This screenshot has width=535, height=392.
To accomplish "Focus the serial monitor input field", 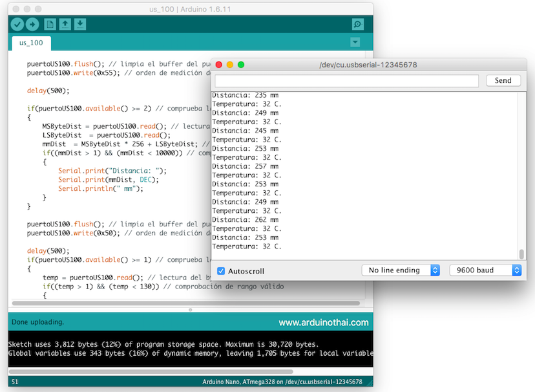I will 346,81.
